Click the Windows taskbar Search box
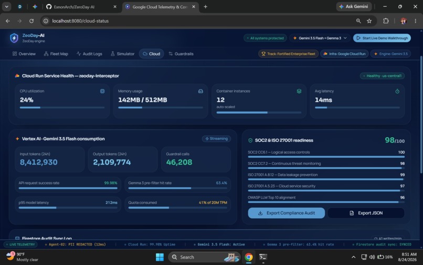The image size is (423, 265). click(204, 257)
